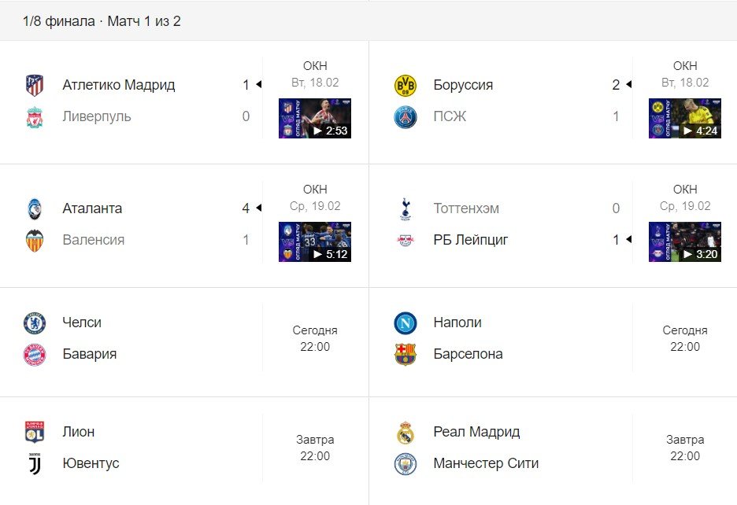Select the ПСЖ club logo
Viewport: 737px width, 505px height.
click(405, 116)
